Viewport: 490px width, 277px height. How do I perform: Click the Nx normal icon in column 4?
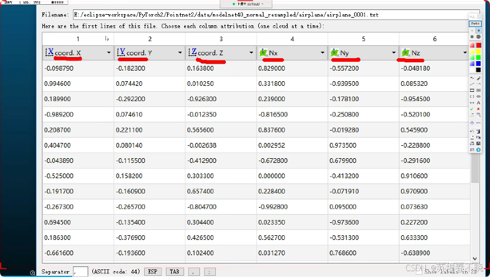[264, 52]
